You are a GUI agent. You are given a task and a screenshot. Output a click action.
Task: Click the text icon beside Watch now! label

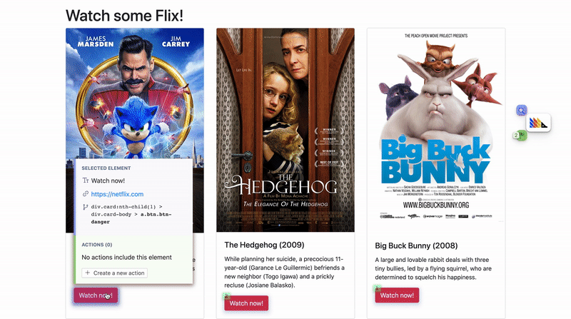(x=86, y=181)
